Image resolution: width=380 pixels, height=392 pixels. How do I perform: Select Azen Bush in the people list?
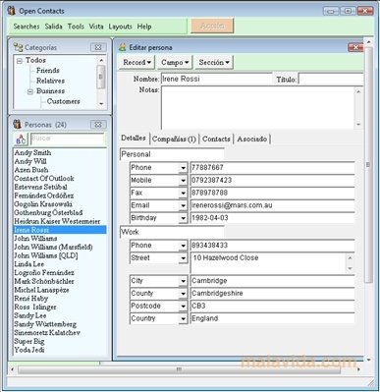[31, 170]
